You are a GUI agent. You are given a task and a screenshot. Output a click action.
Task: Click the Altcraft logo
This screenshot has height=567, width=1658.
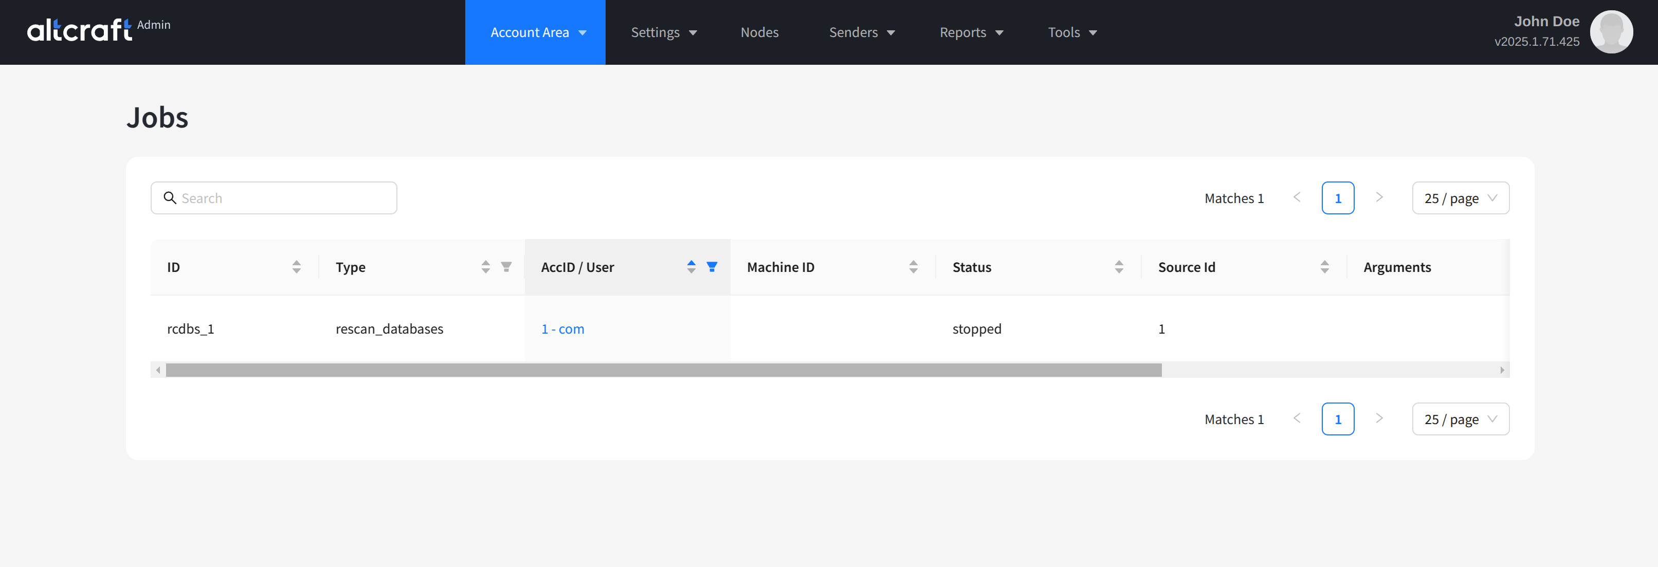click(80, 30)
